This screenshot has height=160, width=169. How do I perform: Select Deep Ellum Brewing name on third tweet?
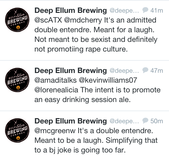(71, 121)
